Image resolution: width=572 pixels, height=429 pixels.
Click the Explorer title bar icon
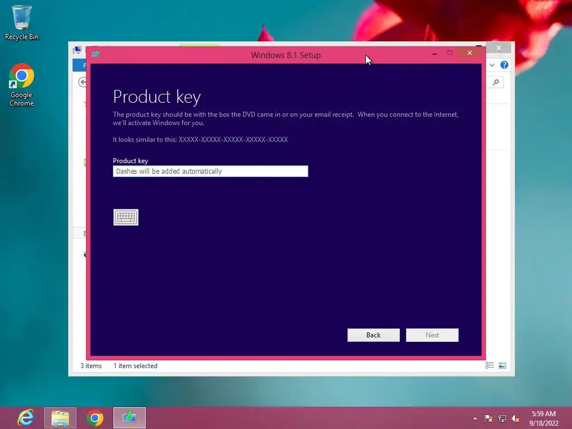pyautogui.click(x=77, y=50)
